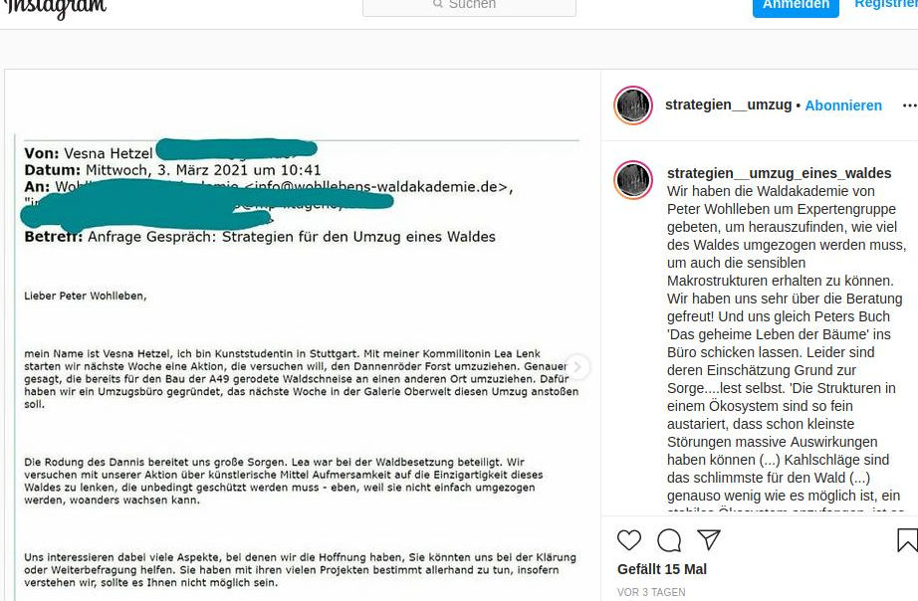This screenshot has width=918, height=601.
Task: Follow the account via Abonnieren
Action: point(843,105)
